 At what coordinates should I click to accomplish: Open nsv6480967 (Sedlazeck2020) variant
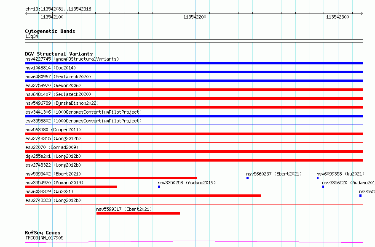click(58, 77)
